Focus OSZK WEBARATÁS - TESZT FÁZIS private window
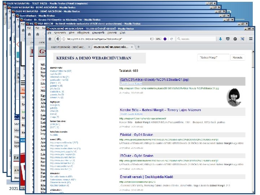The width and height of the screenshot is (260, 195). coord(110,3)
